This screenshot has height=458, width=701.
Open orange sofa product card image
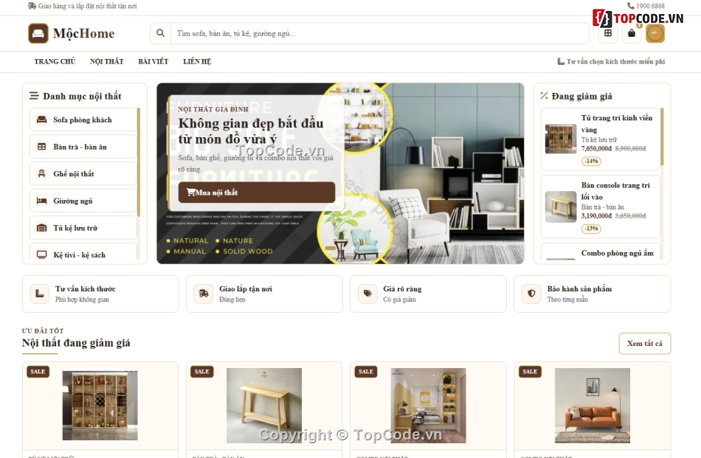tap(593, 406)
